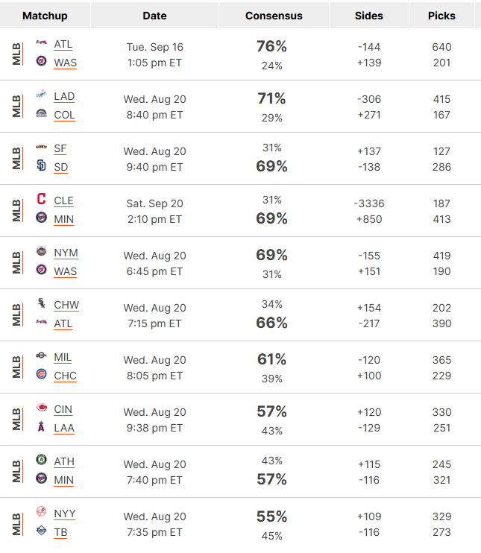Sort by the Picks column header
The image size is (481, 553).
(441, 16)
